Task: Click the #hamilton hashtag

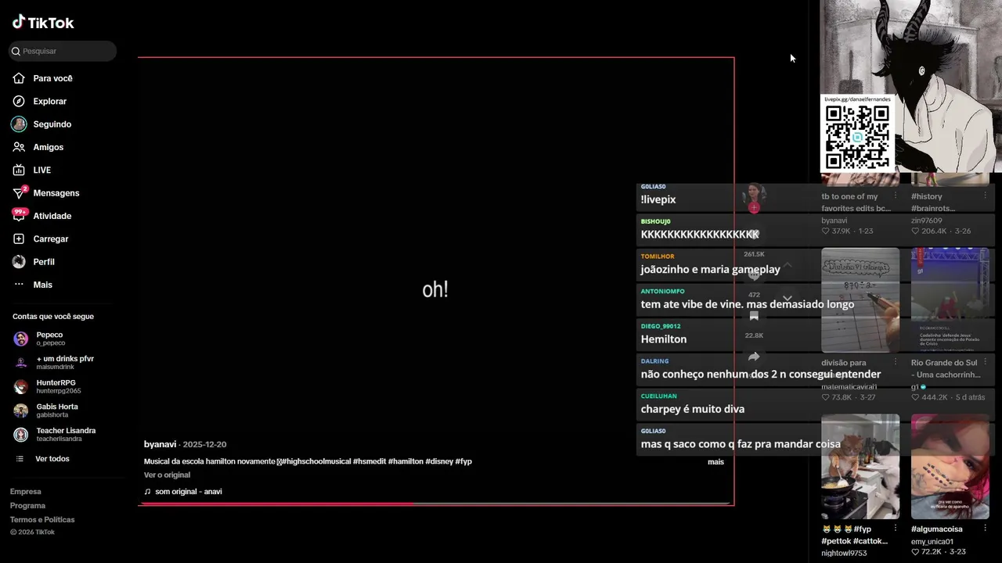Action: pyautogui.click(x=405, y=461)
